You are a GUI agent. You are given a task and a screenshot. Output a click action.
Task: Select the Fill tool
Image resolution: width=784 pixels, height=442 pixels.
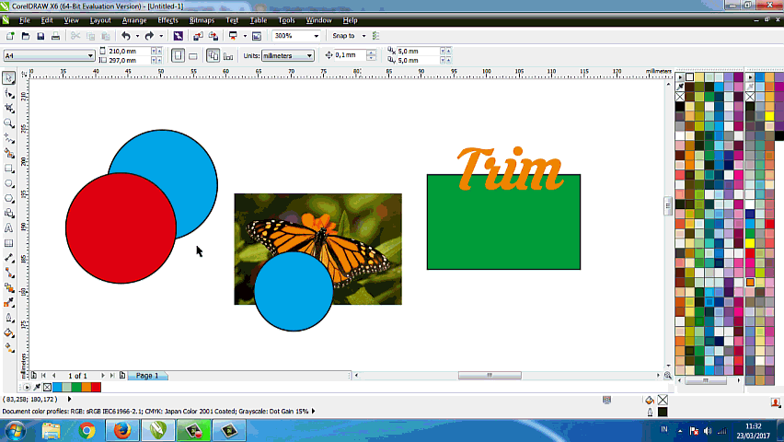click(x=9, y=332)
